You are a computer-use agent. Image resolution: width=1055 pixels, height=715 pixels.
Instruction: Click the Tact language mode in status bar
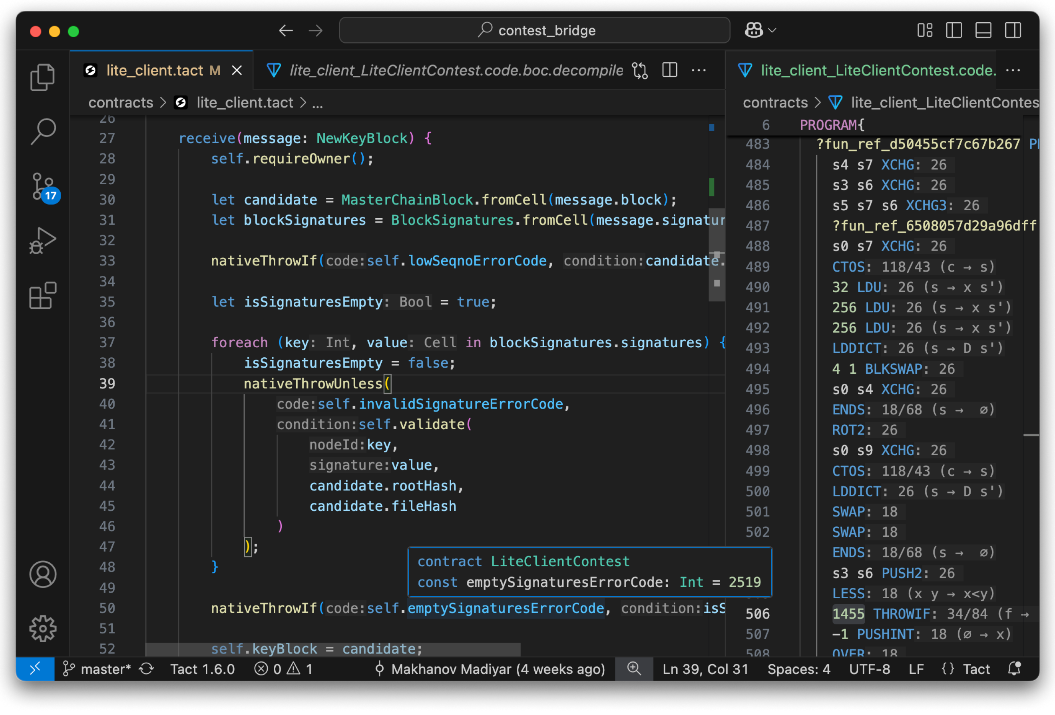(x=976, y=669)
